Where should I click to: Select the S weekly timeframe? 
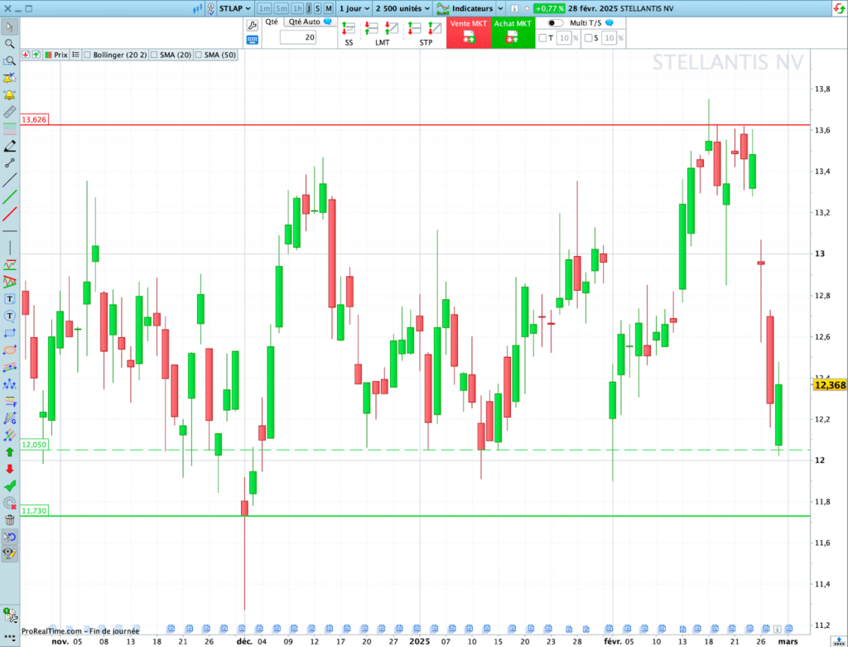point(317,8)
